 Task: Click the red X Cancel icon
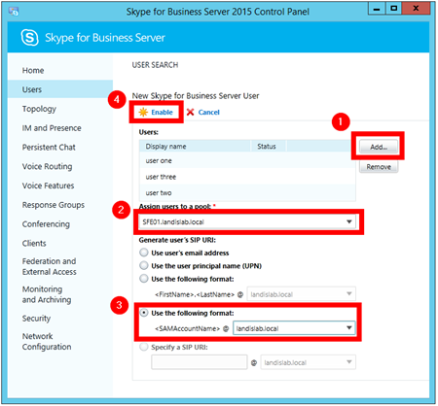point(190,112)
